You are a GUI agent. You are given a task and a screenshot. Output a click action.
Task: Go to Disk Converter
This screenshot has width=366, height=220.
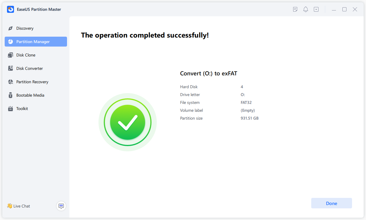click(x=36, y=68)
